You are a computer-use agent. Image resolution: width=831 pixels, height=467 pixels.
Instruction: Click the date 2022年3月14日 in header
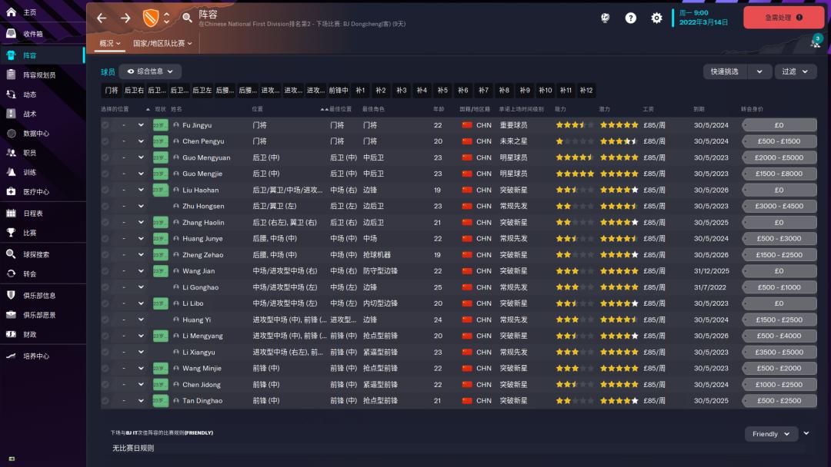[703, 22]
